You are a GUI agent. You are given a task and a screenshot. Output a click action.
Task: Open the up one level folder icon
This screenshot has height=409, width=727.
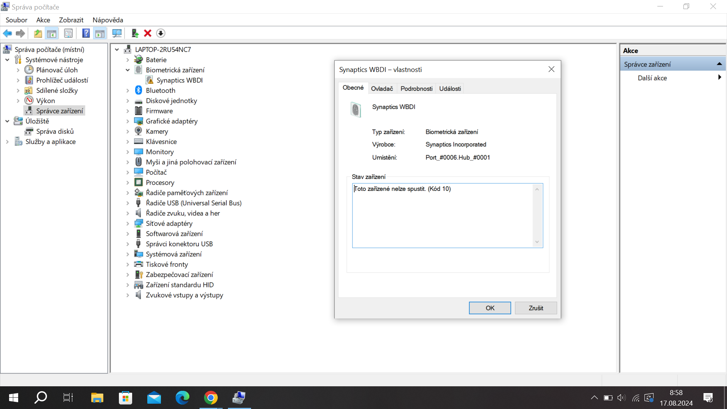click(x=38, y=33)
